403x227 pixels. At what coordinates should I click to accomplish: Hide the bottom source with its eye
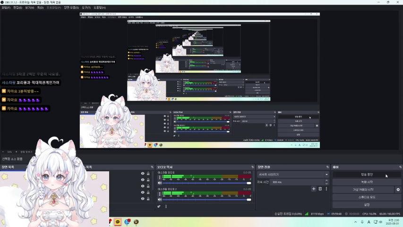click(143, 199)
